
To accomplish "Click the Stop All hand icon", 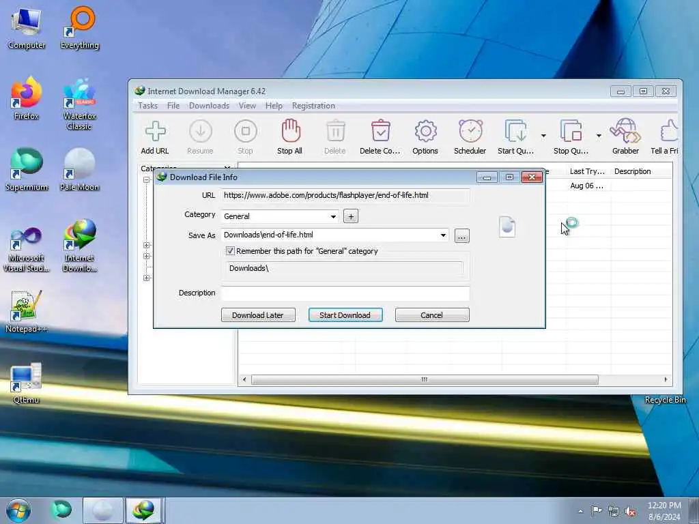I will [x=290, y=137].
